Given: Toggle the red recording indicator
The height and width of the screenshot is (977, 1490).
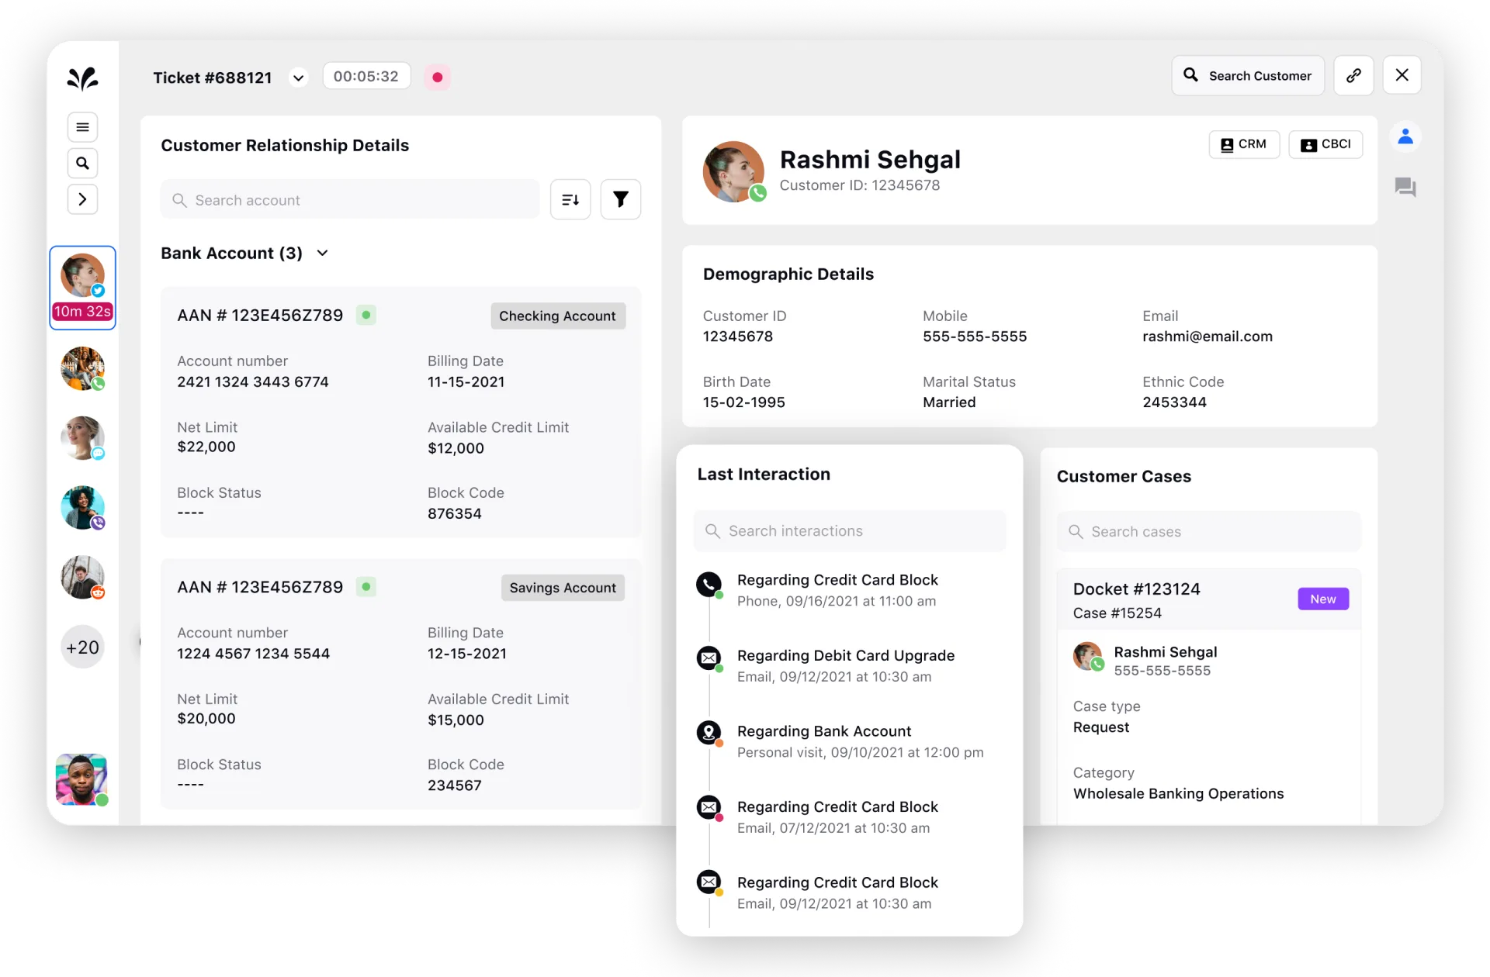Looking at the screenshot, I should pos(438,77).
